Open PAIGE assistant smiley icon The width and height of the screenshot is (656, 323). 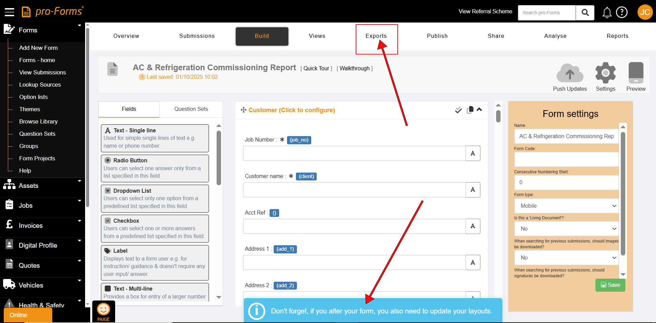tap(104, 310)
